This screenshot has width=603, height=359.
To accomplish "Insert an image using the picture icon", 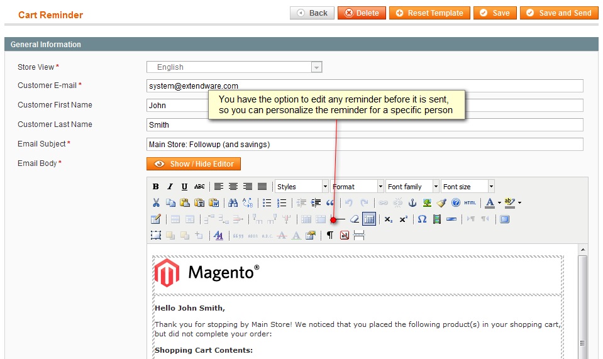I will pyautogui.click(x=428, y=203).
